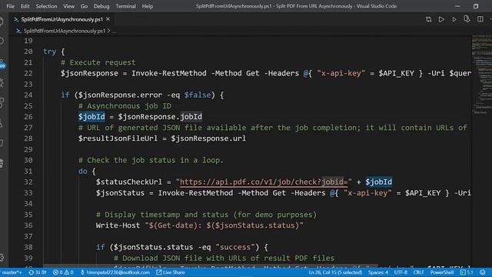
Task: Click 'Invoke-RestMethod' on line 22
Action: pos(169,73)
